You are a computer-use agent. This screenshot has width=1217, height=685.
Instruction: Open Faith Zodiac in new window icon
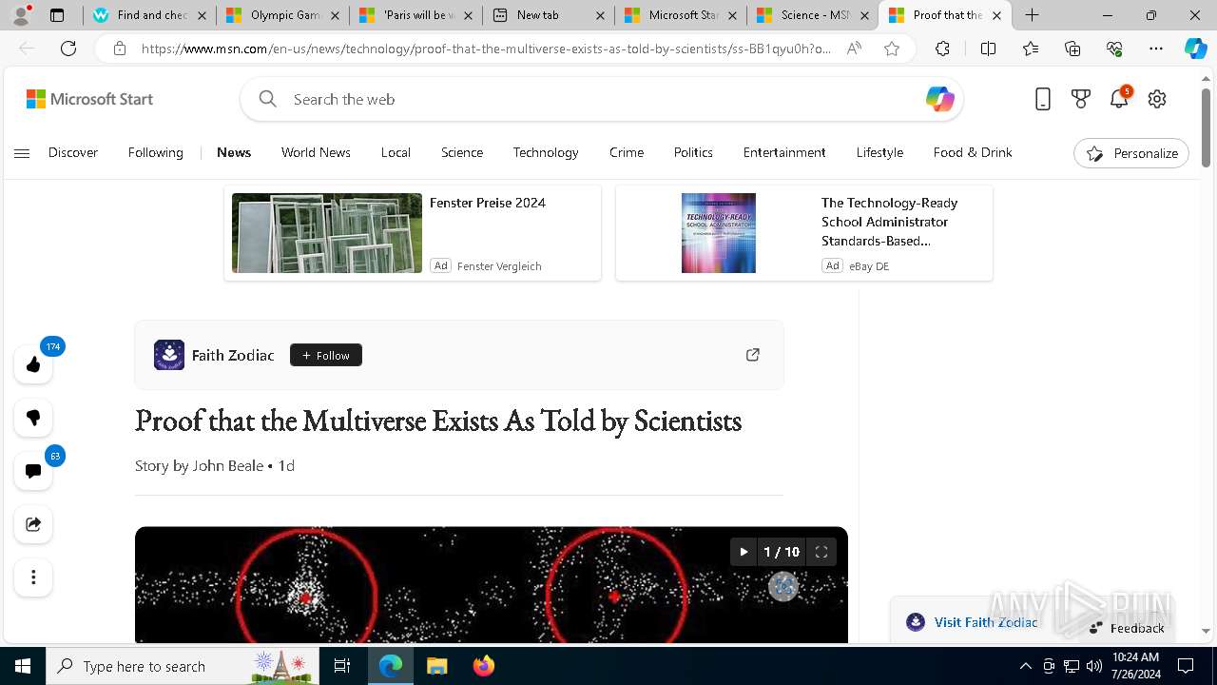(x=752, y=355)
